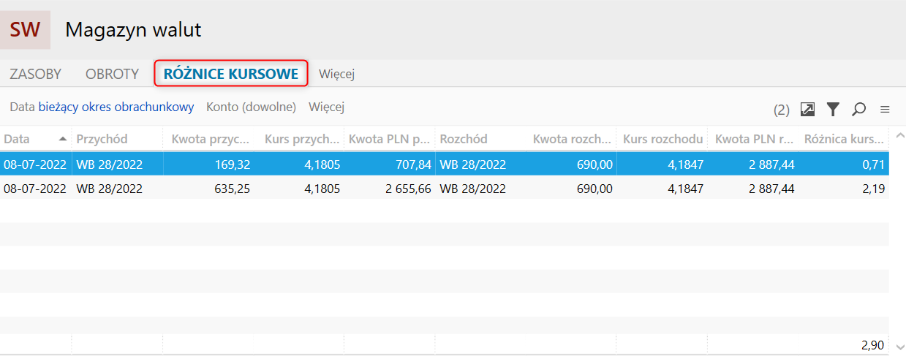Sort by the Przychód column header
Image resolution: width=906 pixels, height=356 pixels.
[x=117, y=139]
